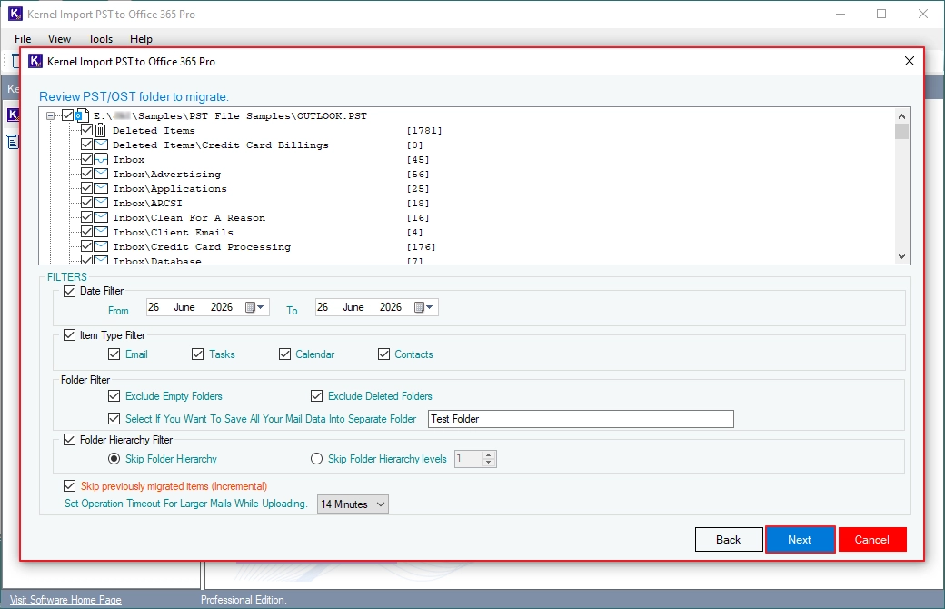Click the red Cancel button
This screenshot has height=609, width=945.
[x=872, y=540]
